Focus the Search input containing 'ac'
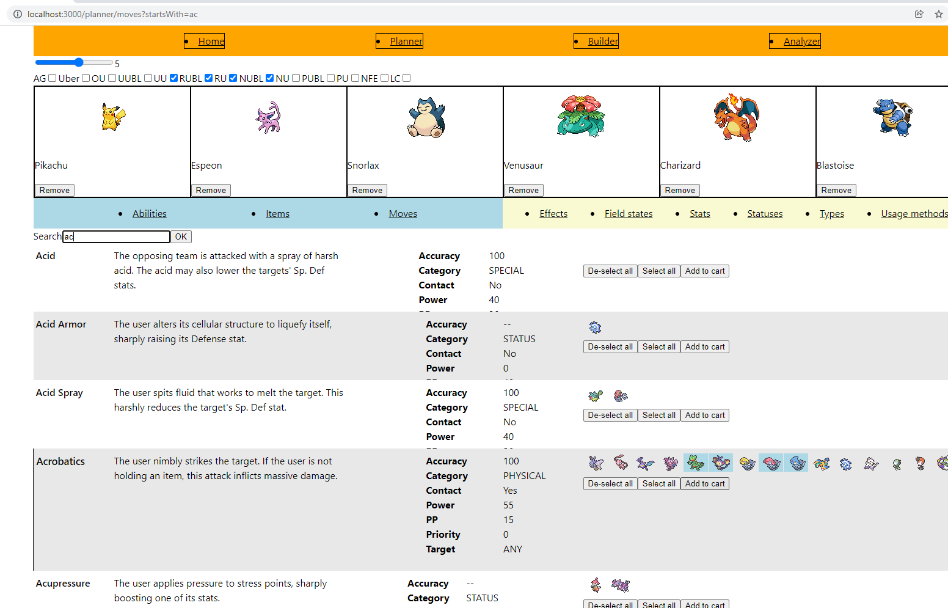948x608 pixels. point(117,236)
